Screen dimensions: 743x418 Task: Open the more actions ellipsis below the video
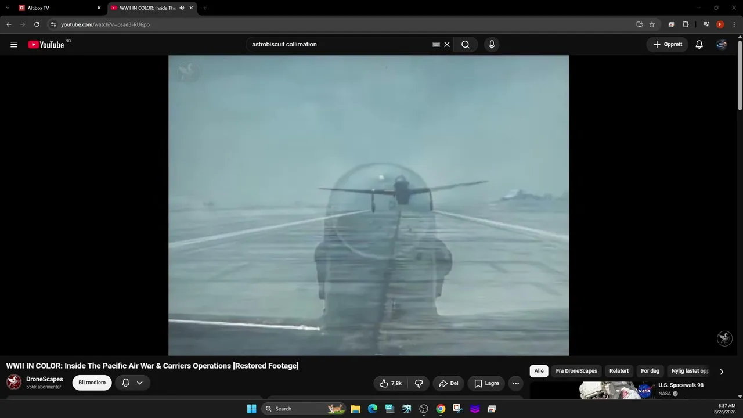[515, 383]
